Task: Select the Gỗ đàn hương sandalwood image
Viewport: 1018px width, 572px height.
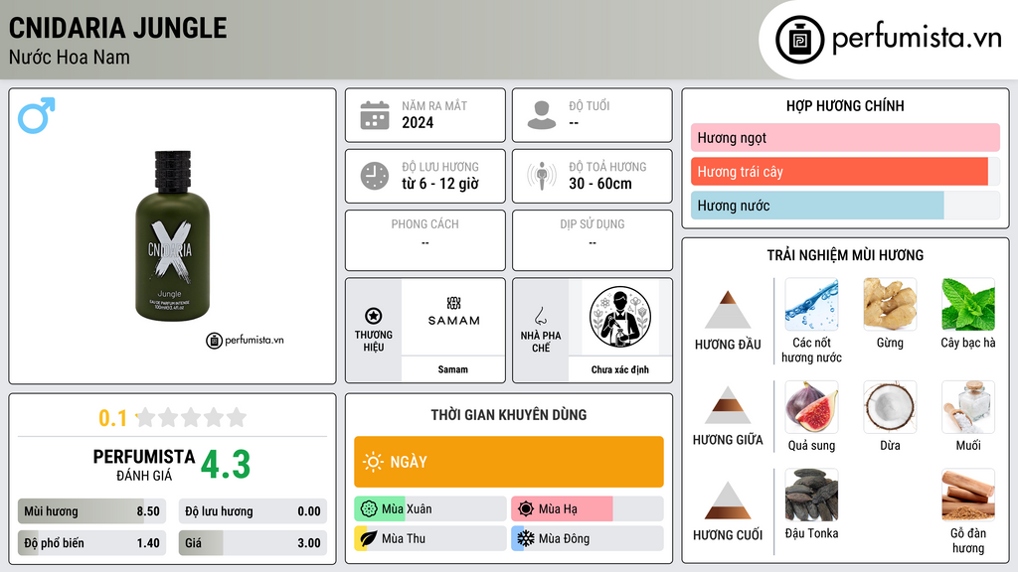Action: [x=968, y=495]
